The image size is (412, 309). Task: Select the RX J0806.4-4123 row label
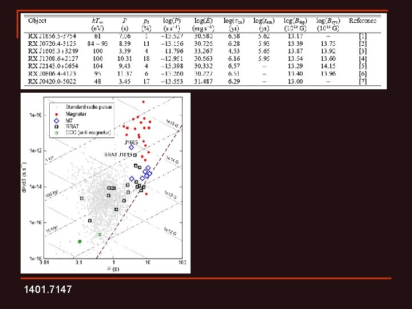click(x=52, y=74)
